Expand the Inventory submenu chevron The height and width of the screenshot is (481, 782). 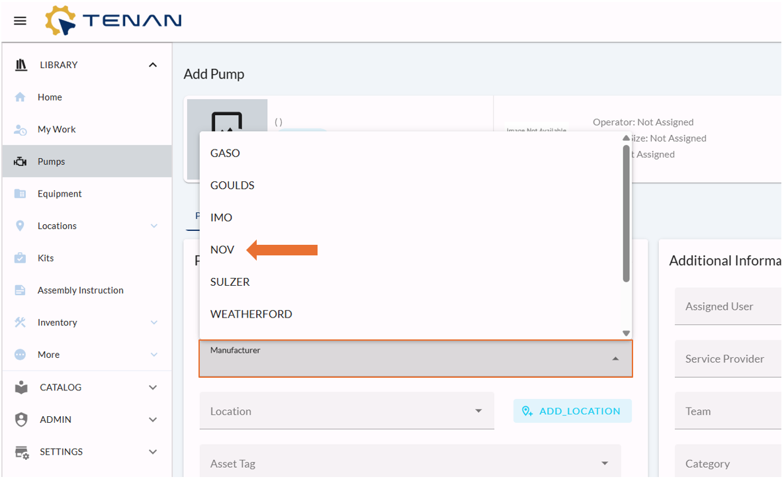pyautogui.click(x=154, y=322)
